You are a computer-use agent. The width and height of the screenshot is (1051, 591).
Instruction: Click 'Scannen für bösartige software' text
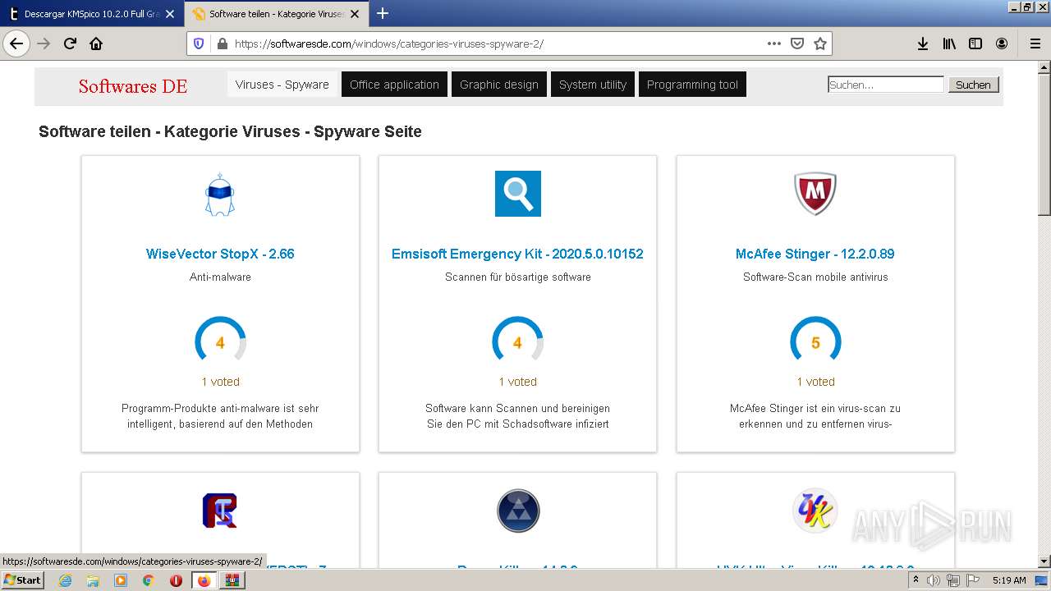click(x=517, y=277)
